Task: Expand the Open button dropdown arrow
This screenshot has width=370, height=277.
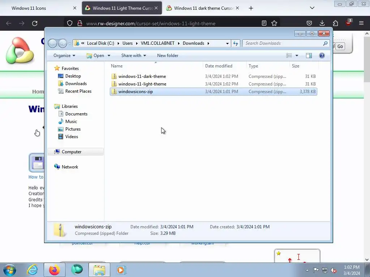Action: [x=109, y=56]
